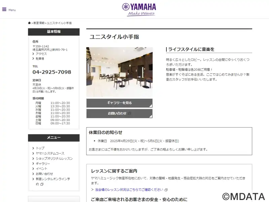
Task: Click chevron arrow next to アクセス
Action: coord(33,54)
